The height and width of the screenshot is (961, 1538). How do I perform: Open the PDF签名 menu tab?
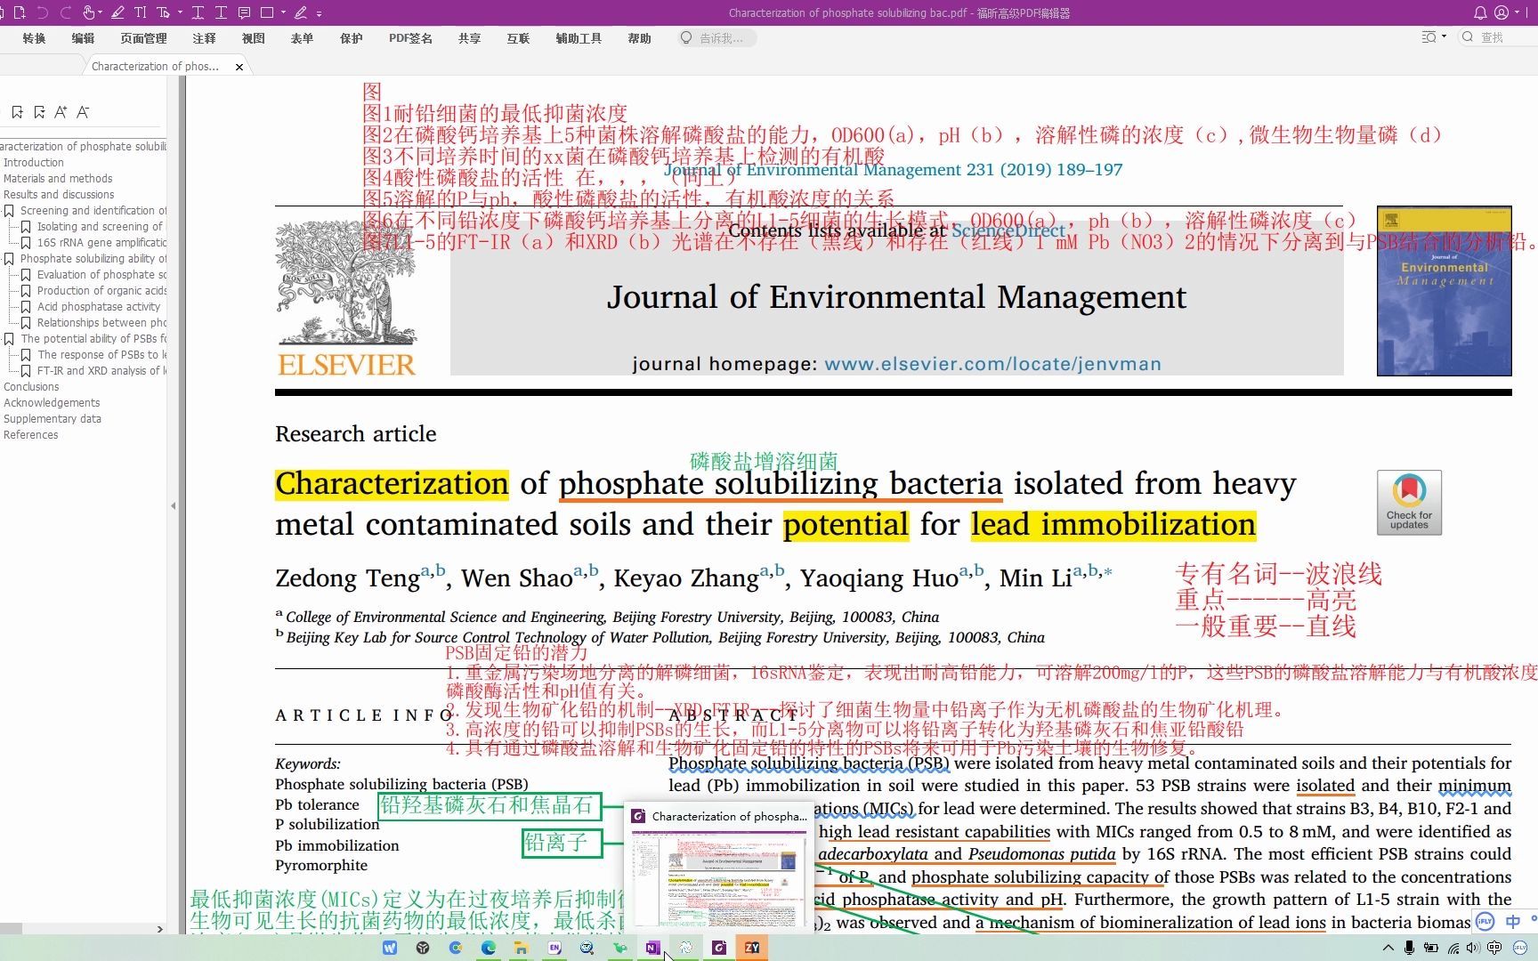tap(410, 38)
